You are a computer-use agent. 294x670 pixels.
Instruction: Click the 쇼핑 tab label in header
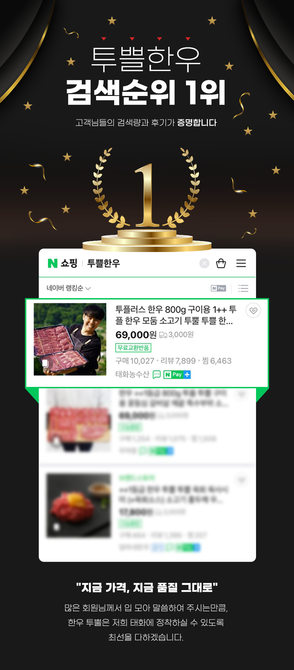(69, 263)
